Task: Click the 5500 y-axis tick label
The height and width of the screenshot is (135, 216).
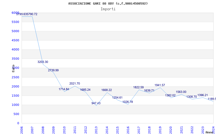Action: (x=15, y=22)
